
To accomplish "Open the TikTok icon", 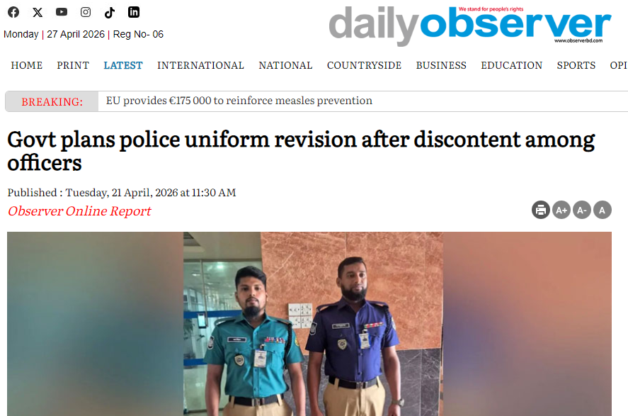I will [x=109, y=13].
